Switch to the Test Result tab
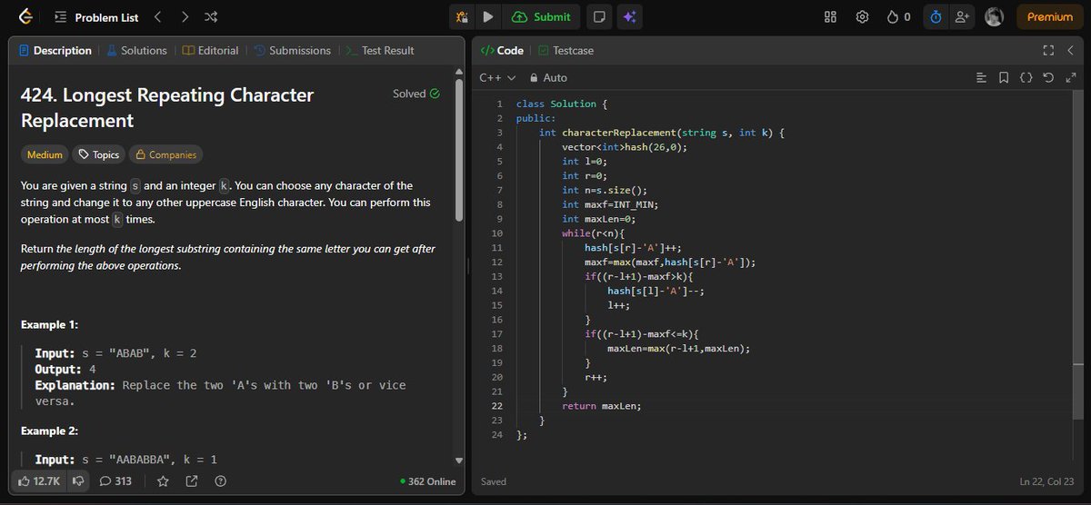The image size is (1091, 505). pos(379,51)
